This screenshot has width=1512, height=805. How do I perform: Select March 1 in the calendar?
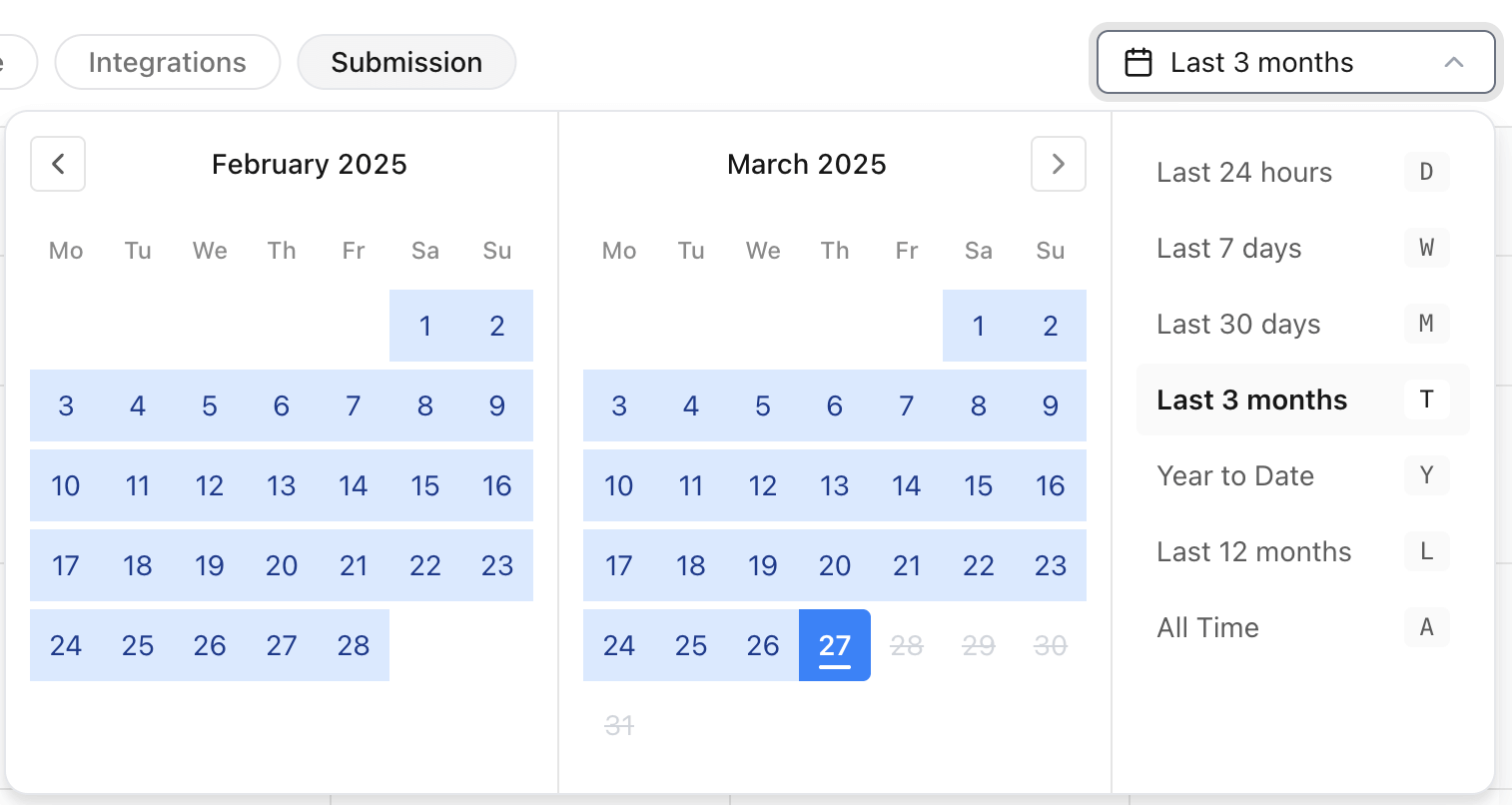tap(979, 326)
